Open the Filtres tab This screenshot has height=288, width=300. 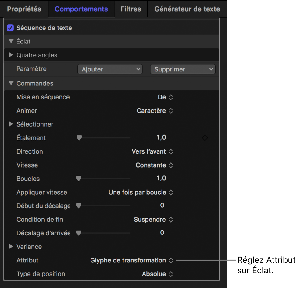(131, 9)
